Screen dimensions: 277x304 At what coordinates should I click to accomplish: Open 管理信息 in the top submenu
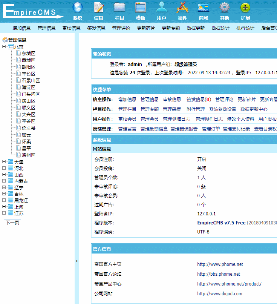46,28
